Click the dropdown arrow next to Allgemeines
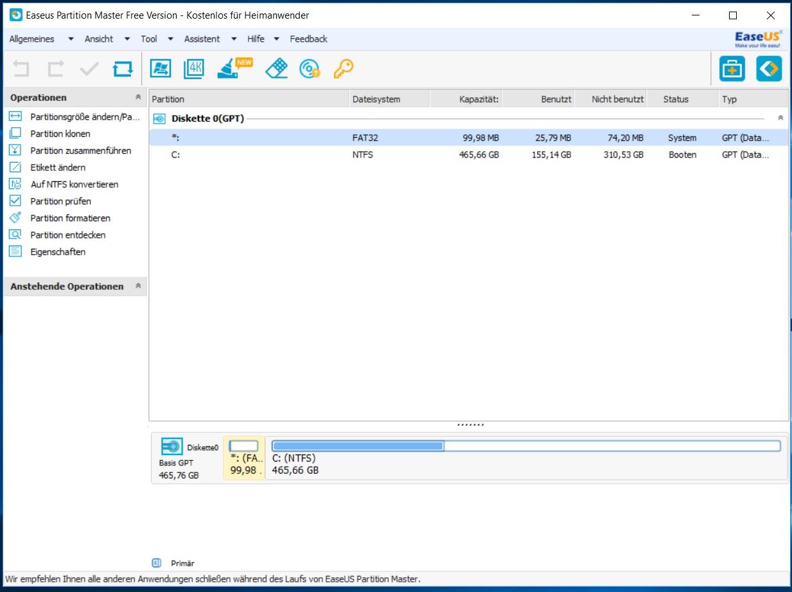The image size is (792, 592). (71, 39)
